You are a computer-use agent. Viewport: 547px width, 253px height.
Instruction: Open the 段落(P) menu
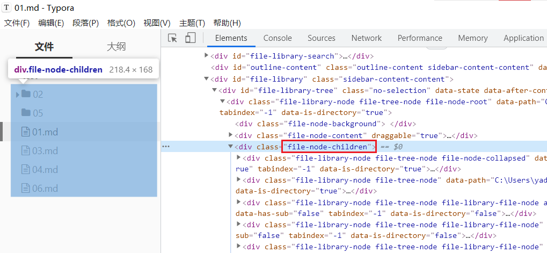(86, 23)
